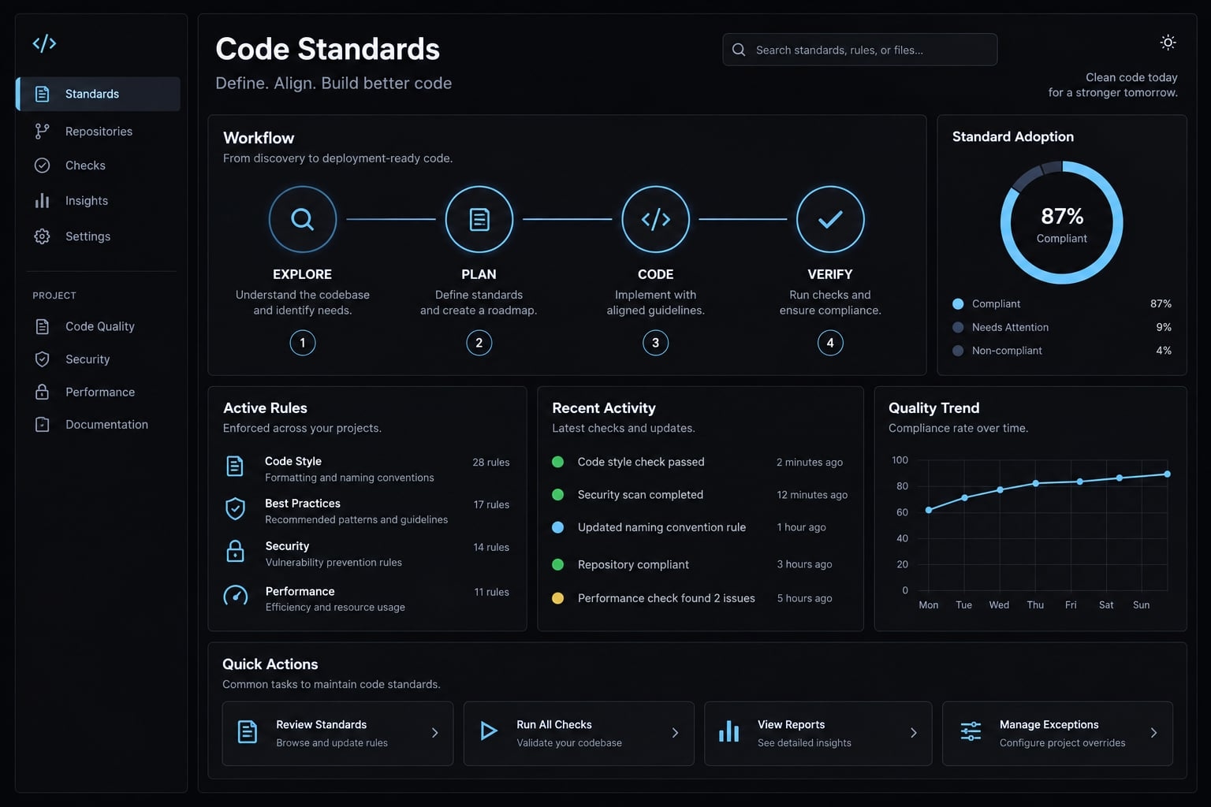
Task: Click the '11 rules' count for Performance
Action: pos(491,592)
